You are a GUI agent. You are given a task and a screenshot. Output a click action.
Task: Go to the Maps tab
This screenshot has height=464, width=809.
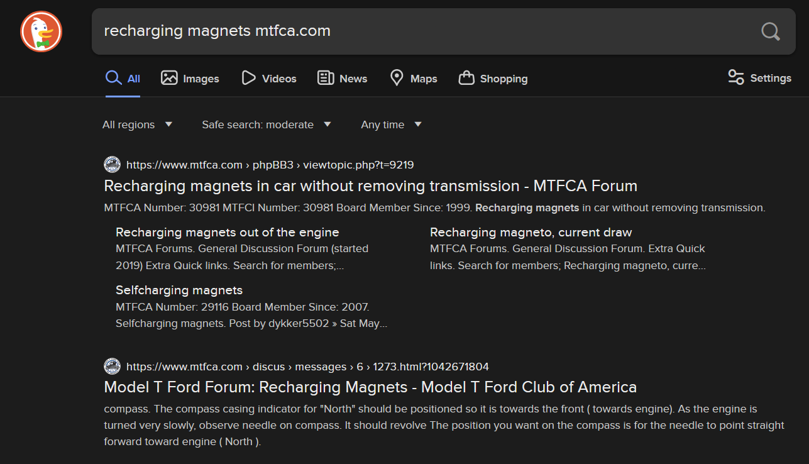[x=414, y=79]
